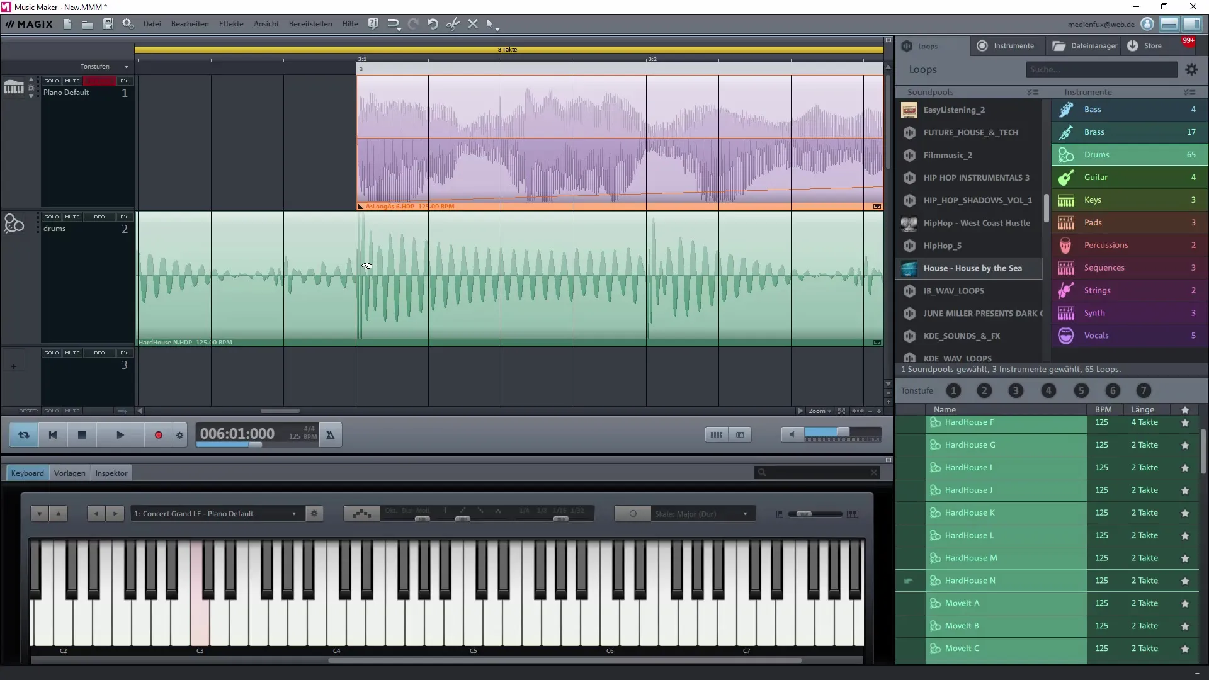This screenshot has height=680, width=1209.
Task: Jump to start with rewind button
Action: [53, 435]
